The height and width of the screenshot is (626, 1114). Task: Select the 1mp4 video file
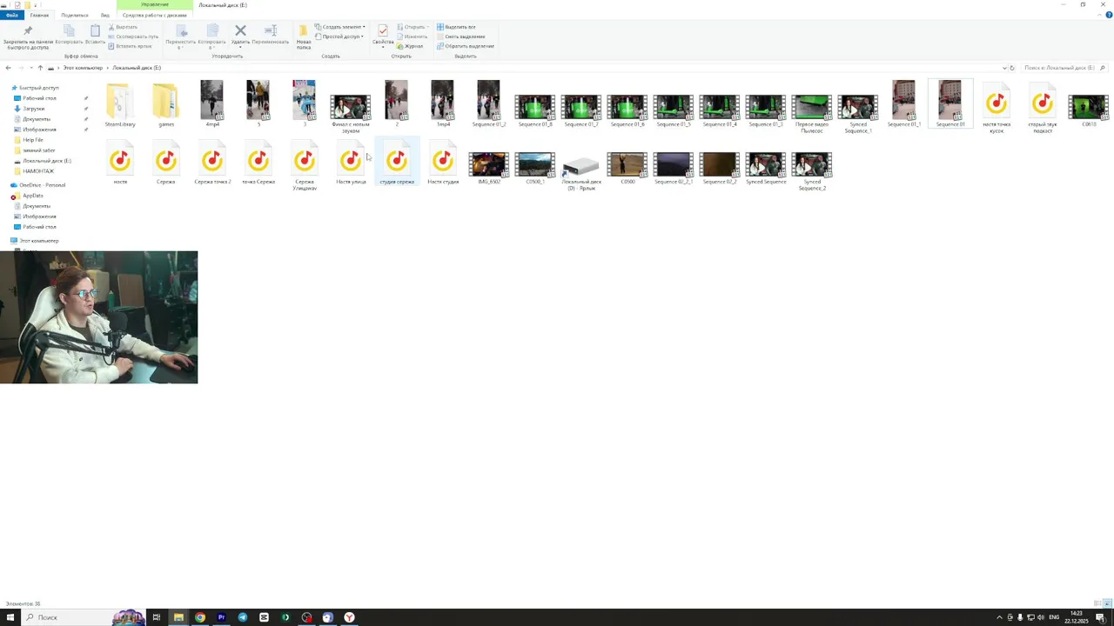[x=442, y=103]
